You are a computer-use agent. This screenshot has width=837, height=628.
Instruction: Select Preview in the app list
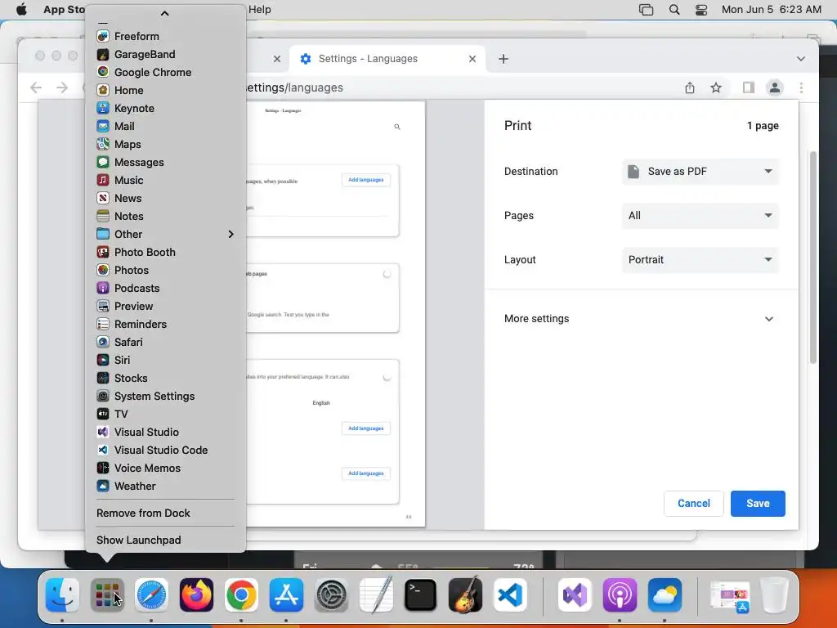[x=165, y=306]
